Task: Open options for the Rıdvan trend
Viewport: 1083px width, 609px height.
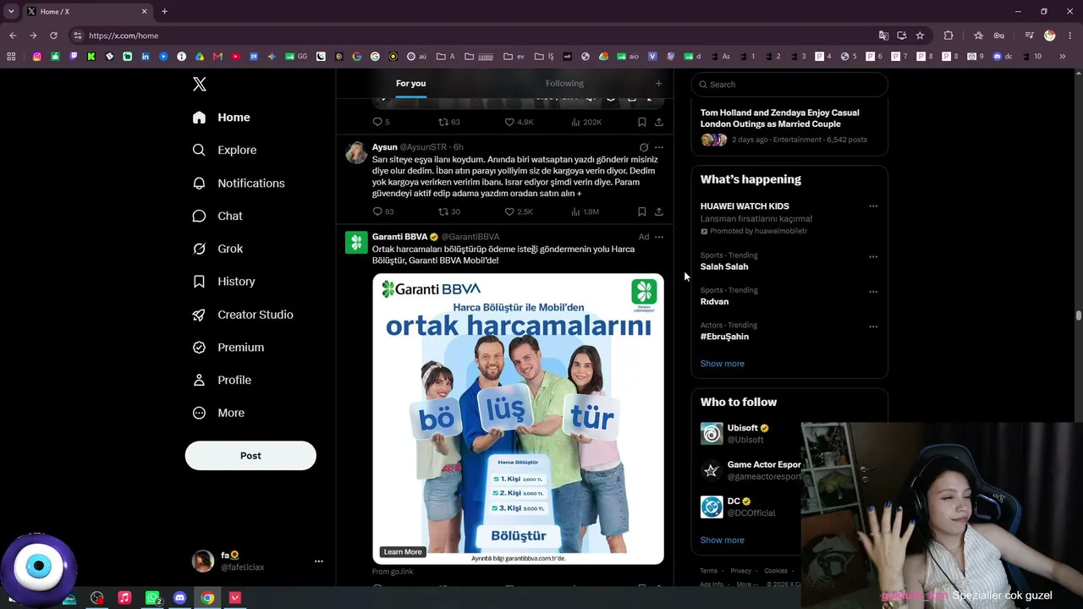Action: click(x=873, y=292)
